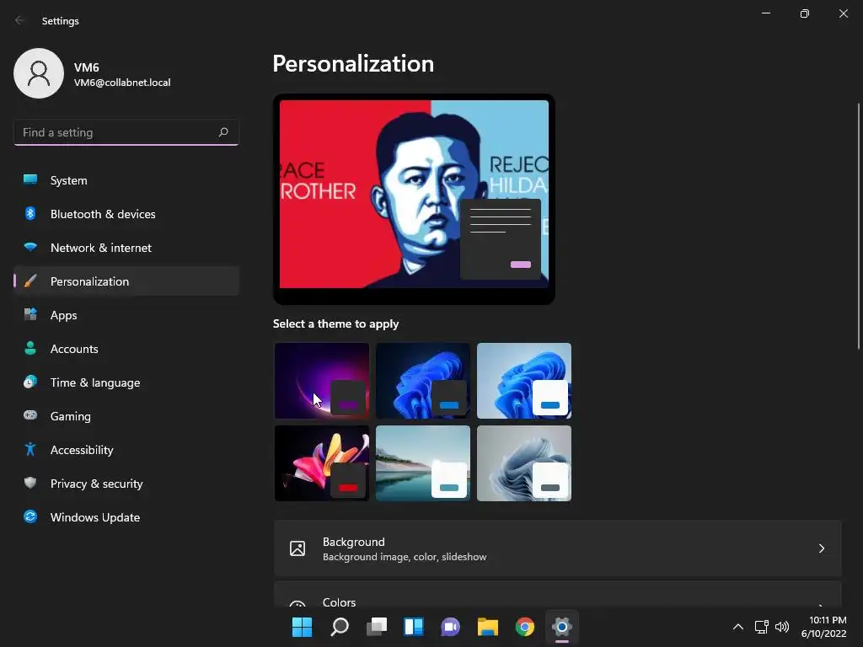Open the Windows Start button

point(302,627)
